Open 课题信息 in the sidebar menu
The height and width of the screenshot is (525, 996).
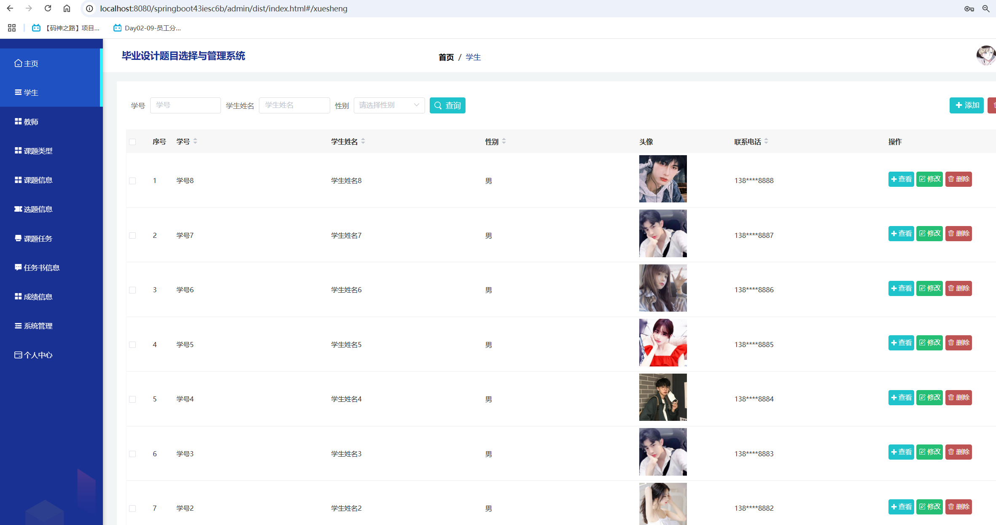[38, 180]
